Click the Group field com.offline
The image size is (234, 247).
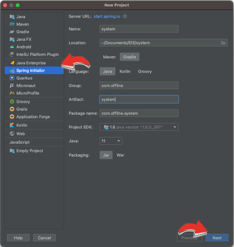click(x=139, y=86)
